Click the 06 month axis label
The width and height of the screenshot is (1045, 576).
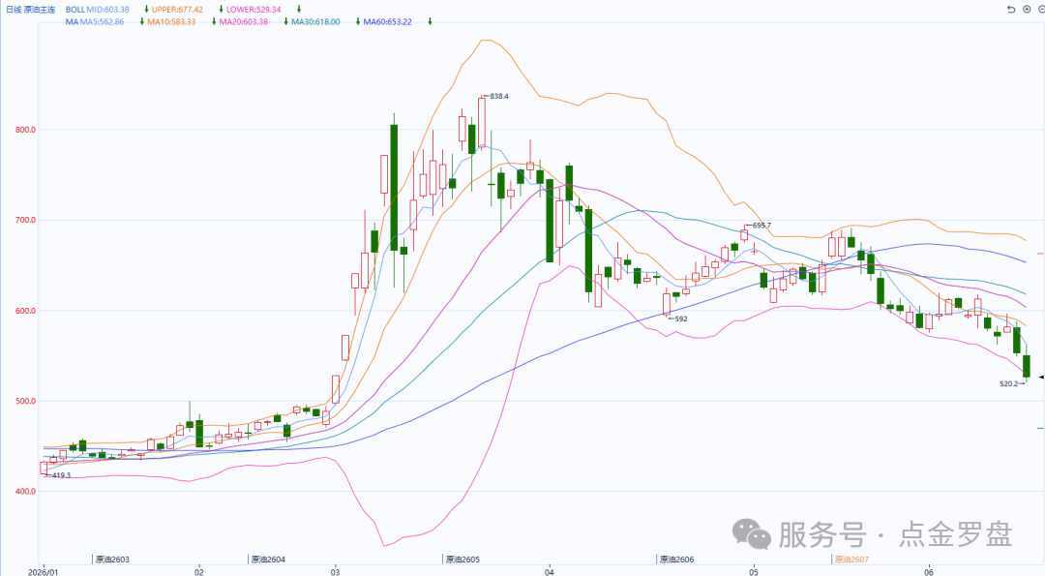[x=929, y=572]
